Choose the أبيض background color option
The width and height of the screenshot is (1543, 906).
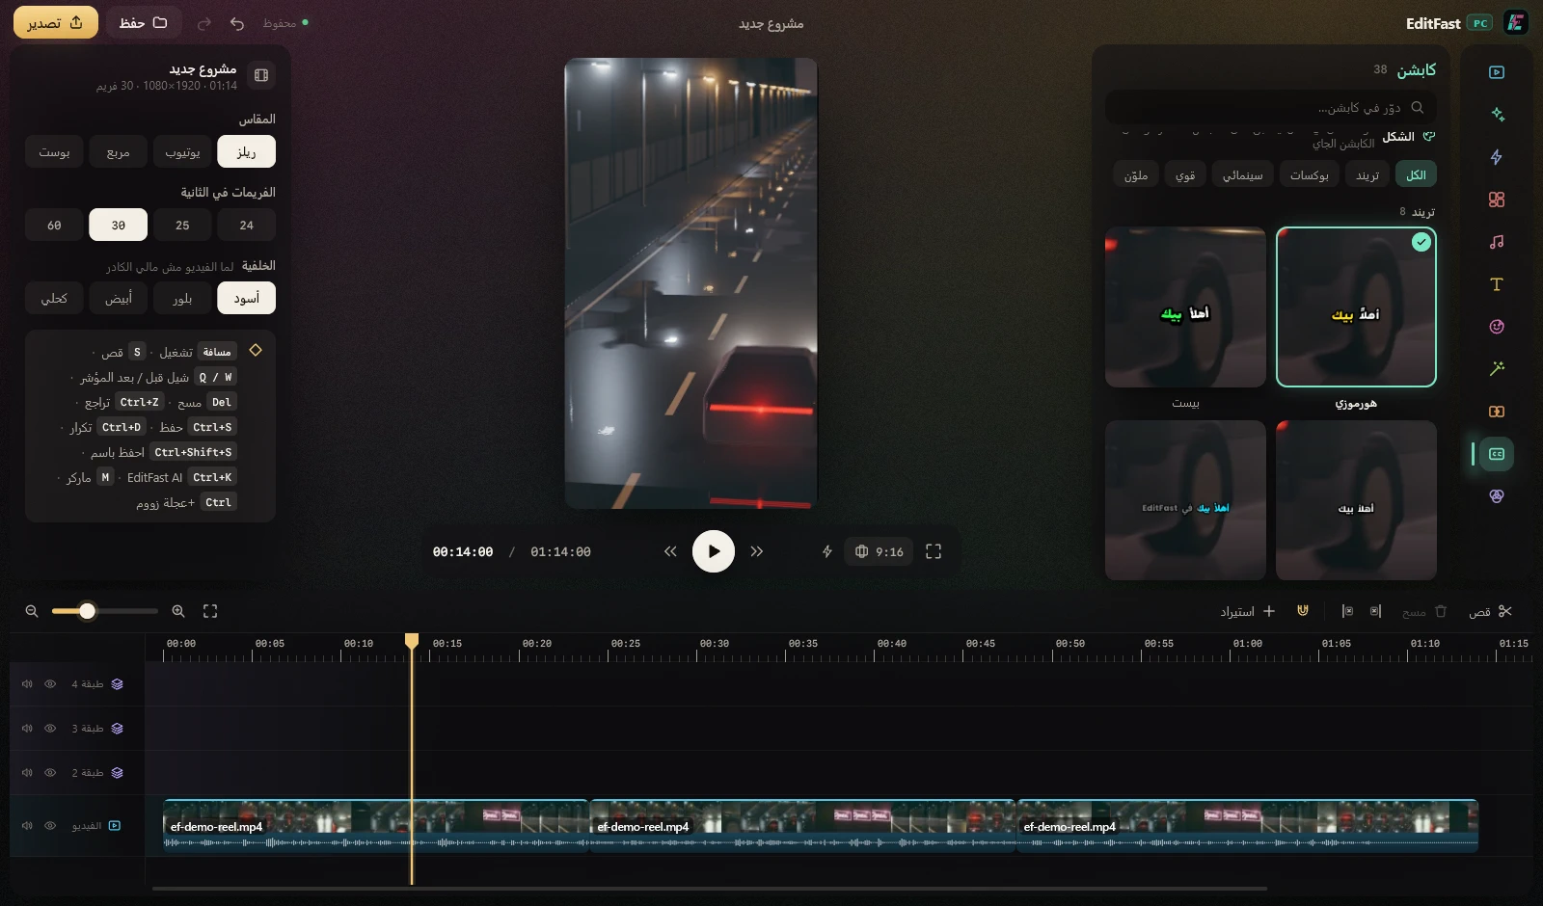(x=119, y=298)
